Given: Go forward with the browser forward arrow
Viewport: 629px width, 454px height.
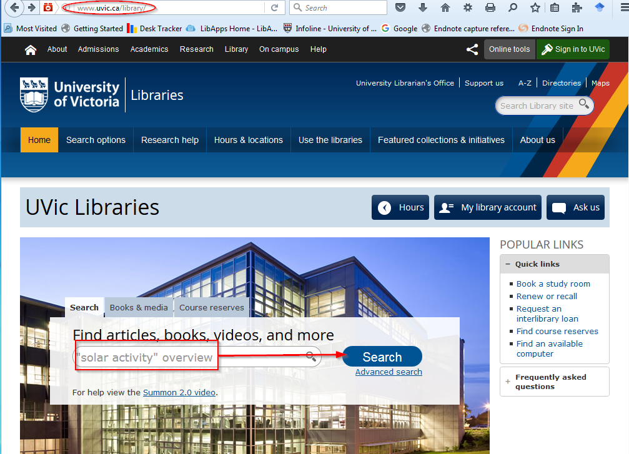Looking at the screenshot, I should click(31, 7).
